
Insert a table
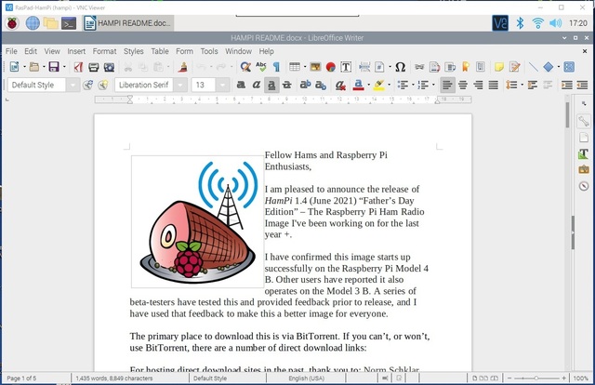(x=295, y=67)
